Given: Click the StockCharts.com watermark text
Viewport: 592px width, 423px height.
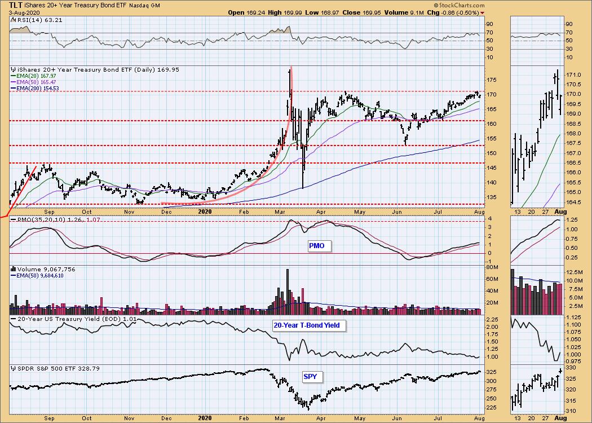Looking at the screenshot, I should pos(459,6).
